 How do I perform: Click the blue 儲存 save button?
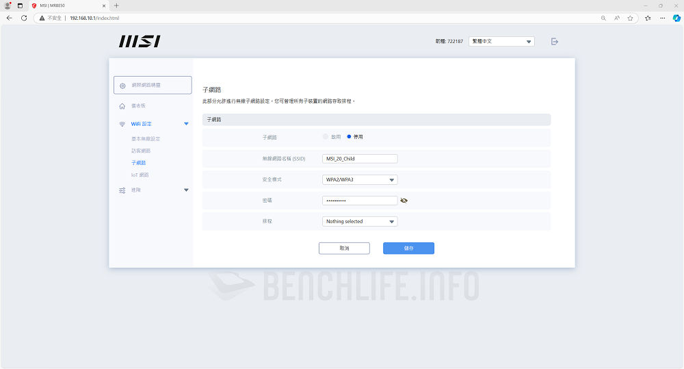tap(409, 248)
